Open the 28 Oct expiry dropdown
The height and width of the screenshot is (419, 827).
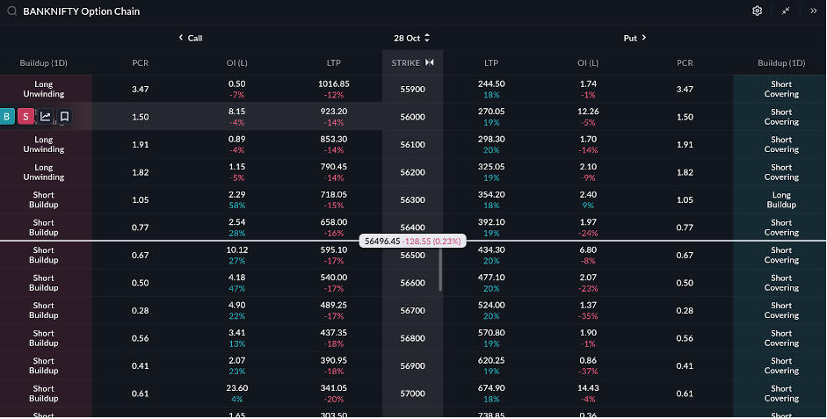[412, 38]
